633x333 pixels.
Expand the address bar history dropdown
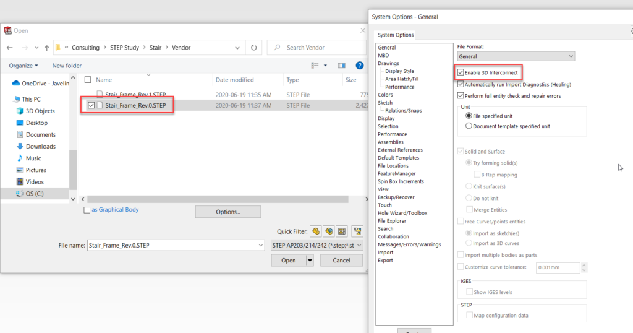(x=237, y=48)
